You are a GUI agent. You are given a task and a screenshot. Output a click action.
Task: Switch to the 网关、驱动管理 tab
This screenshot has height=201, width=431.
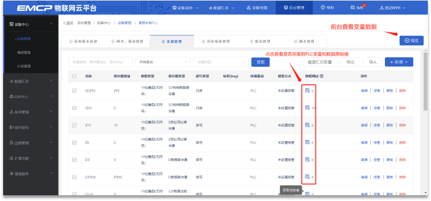(x=127, y=42)
